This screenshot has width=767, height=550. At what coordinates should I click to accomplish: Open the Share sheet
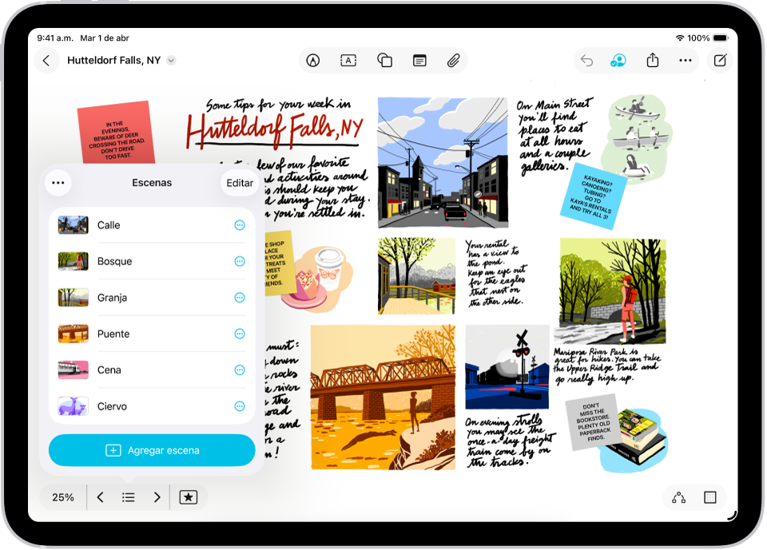coord(652,60)
